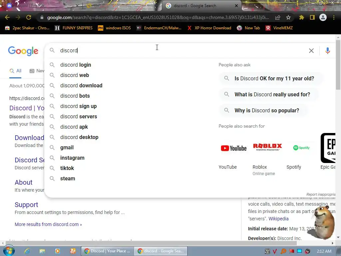The image size is (341, 256).
Task: Open the red V tray icon
Action: coord(275,251)
